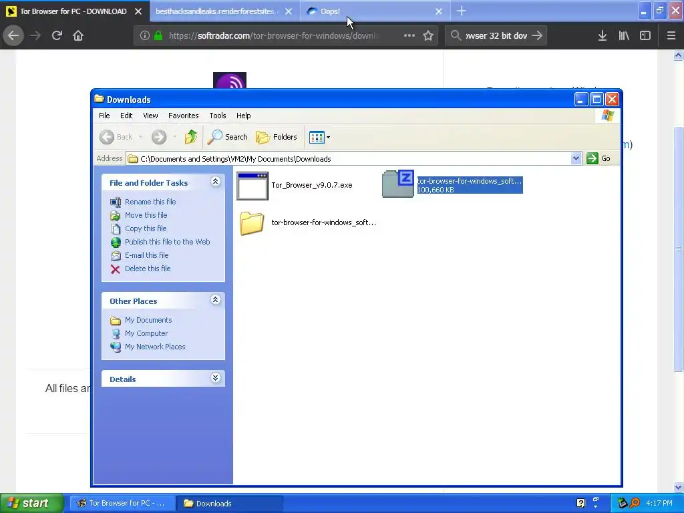The width and height of the screenshot is (684, 513).
Task: Go up one folder level in Explorer
Action: (x=190, y=137)
